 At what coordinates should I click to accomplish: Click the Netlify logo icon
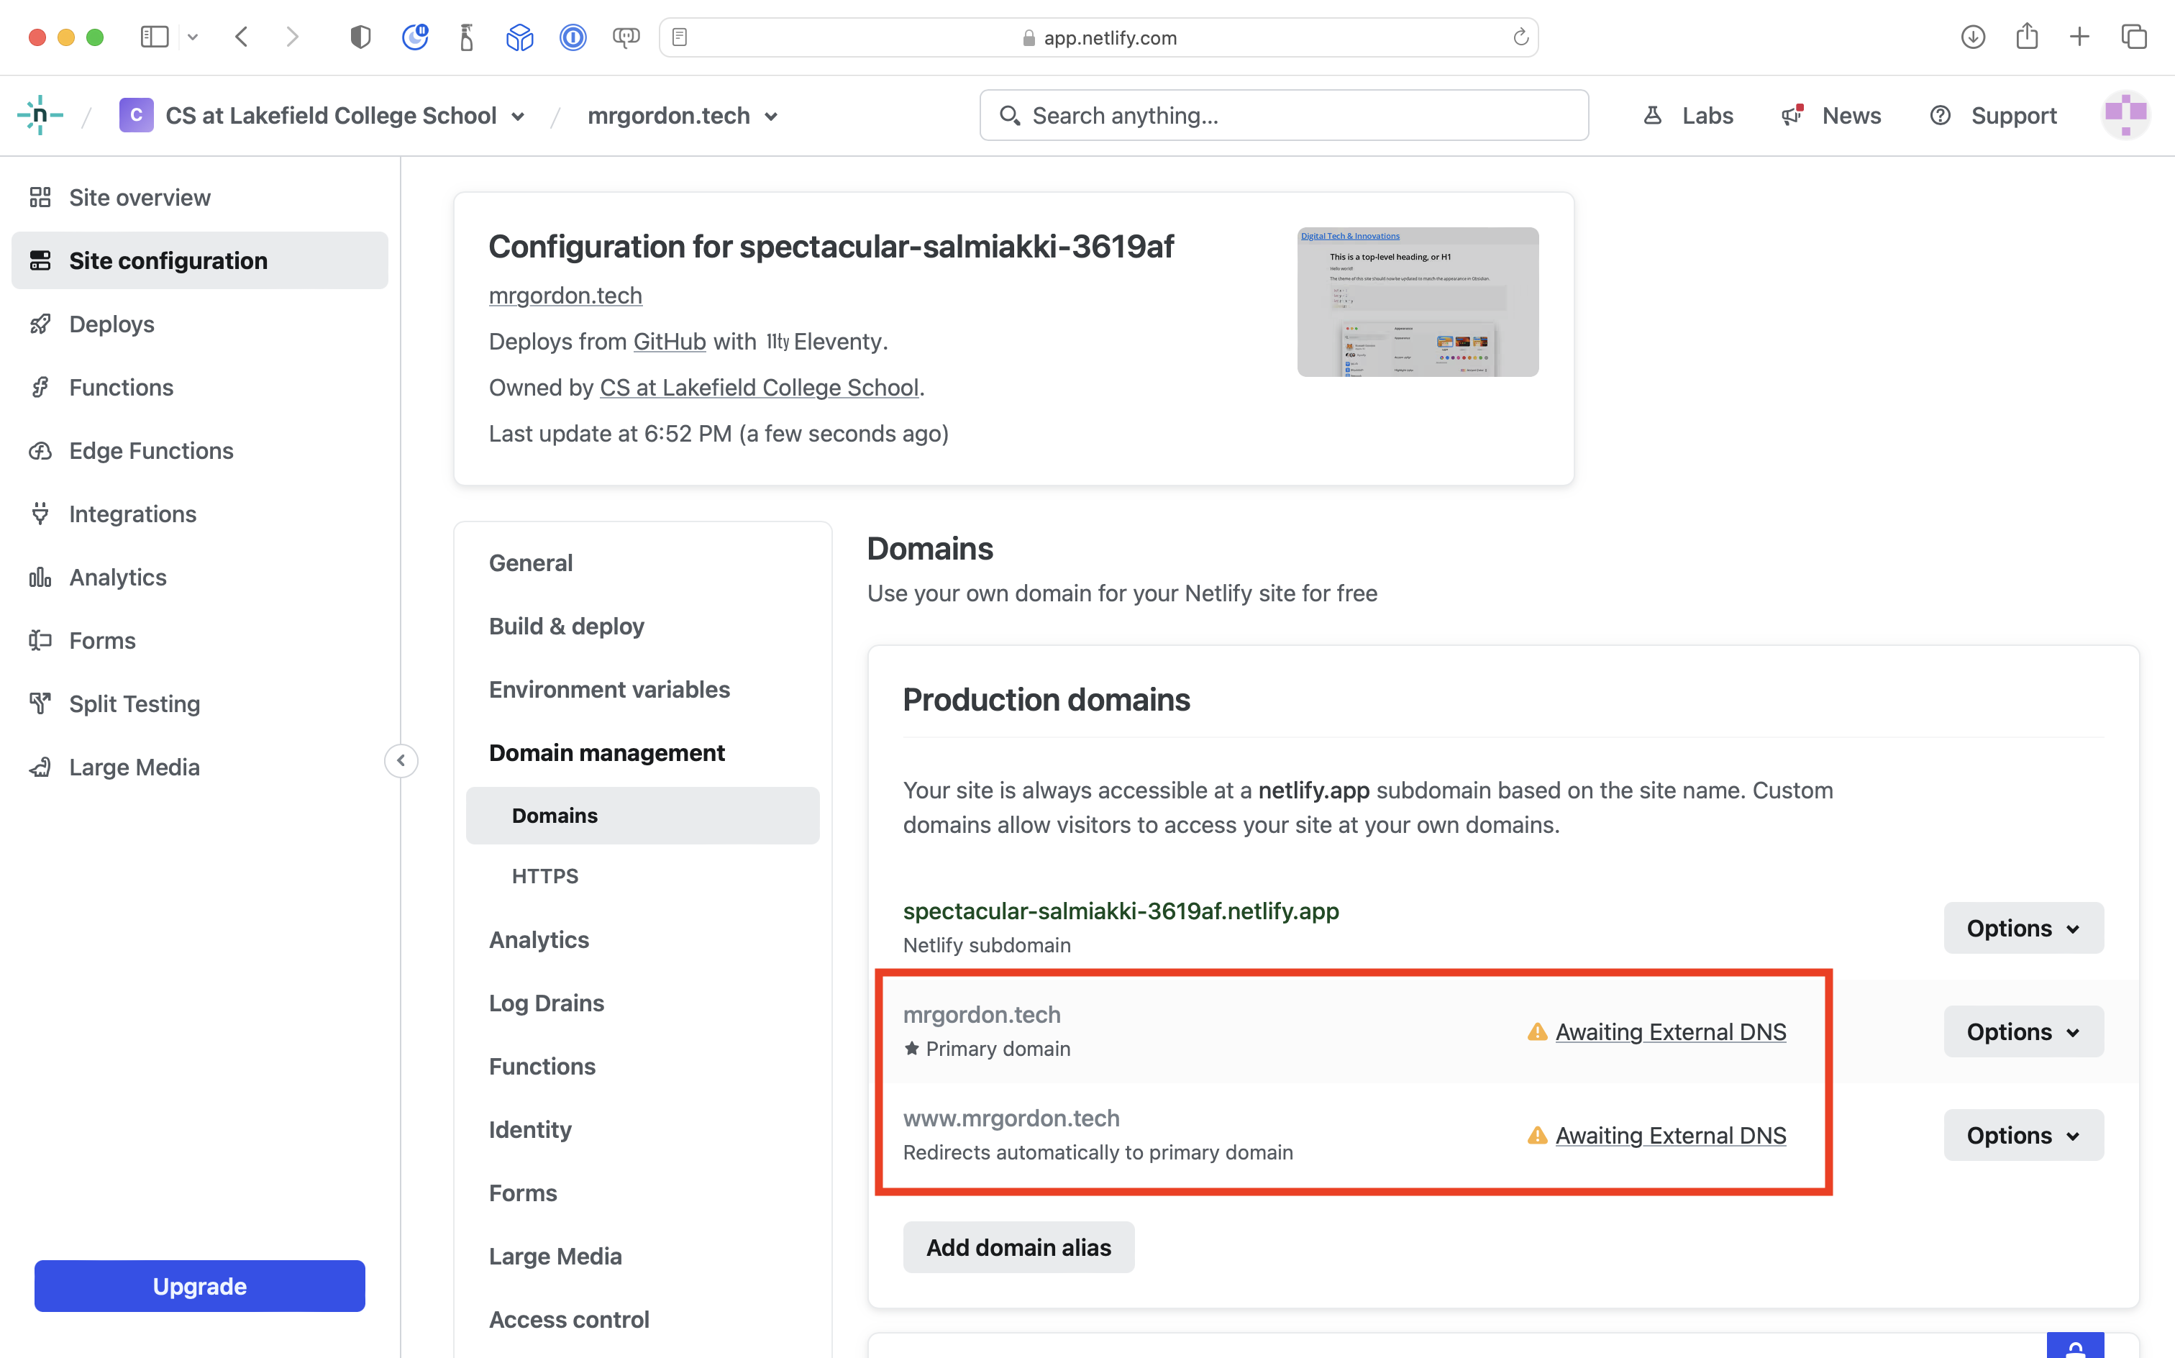tap(40, 115)
